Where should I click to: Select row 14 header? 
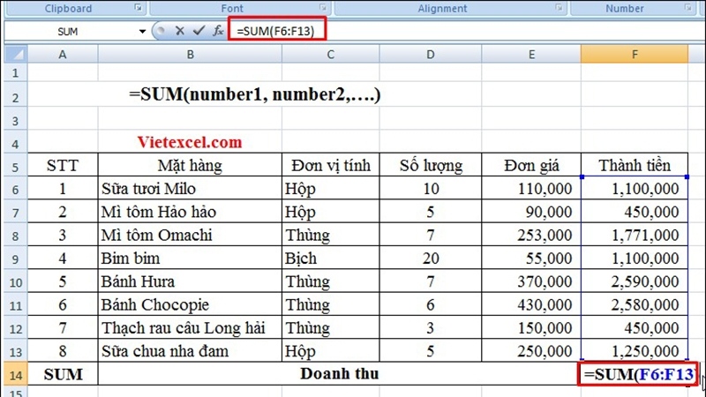tap(16, 375)
